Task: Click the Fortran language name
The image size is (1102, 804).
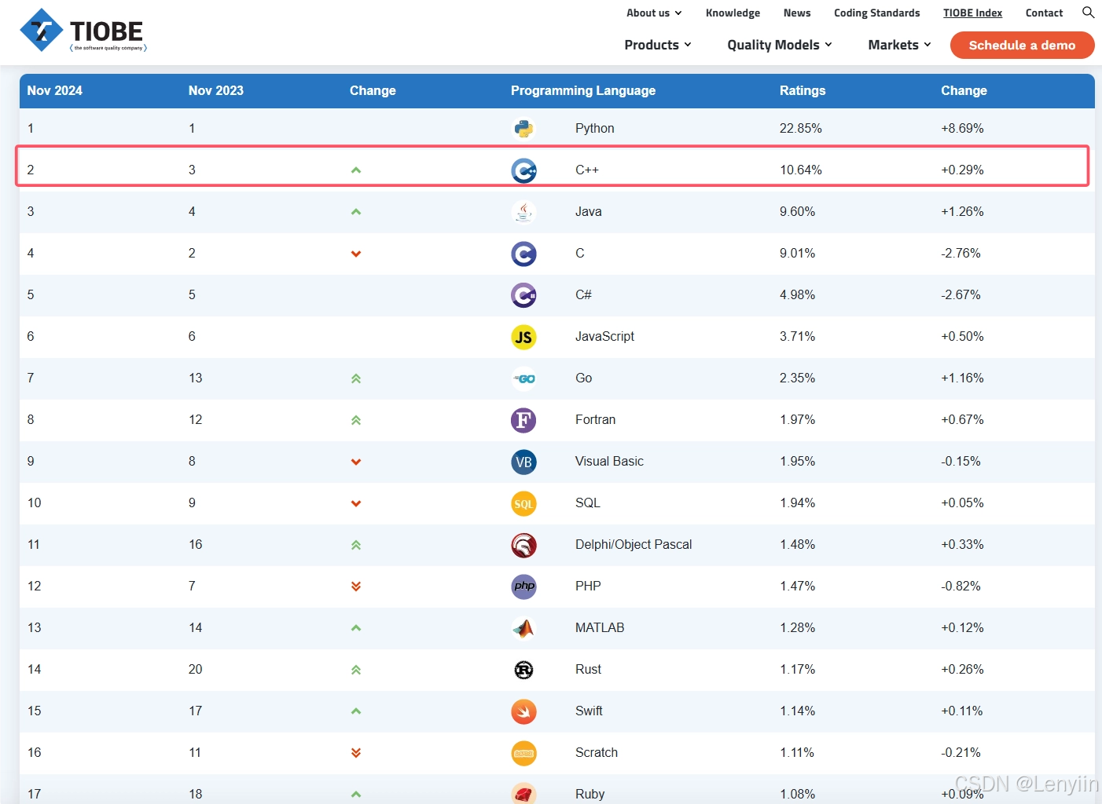Action: (x=595, y=420)
